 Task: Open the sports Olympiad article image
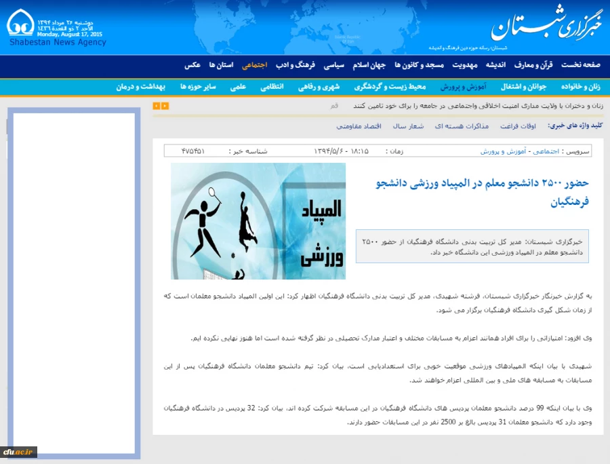(258, 221)
